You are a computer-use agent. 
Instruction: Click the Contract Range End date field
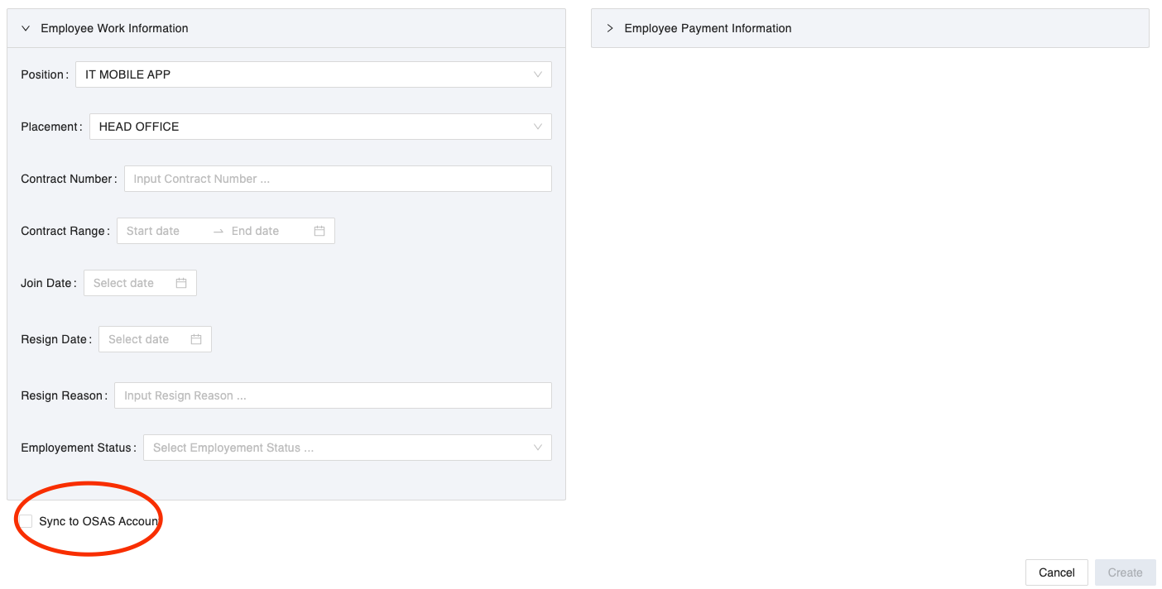coord(265,231)
